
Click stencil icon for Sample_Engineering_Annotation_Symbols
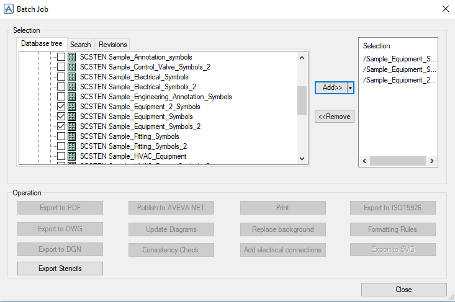click(x=71, y=97)
